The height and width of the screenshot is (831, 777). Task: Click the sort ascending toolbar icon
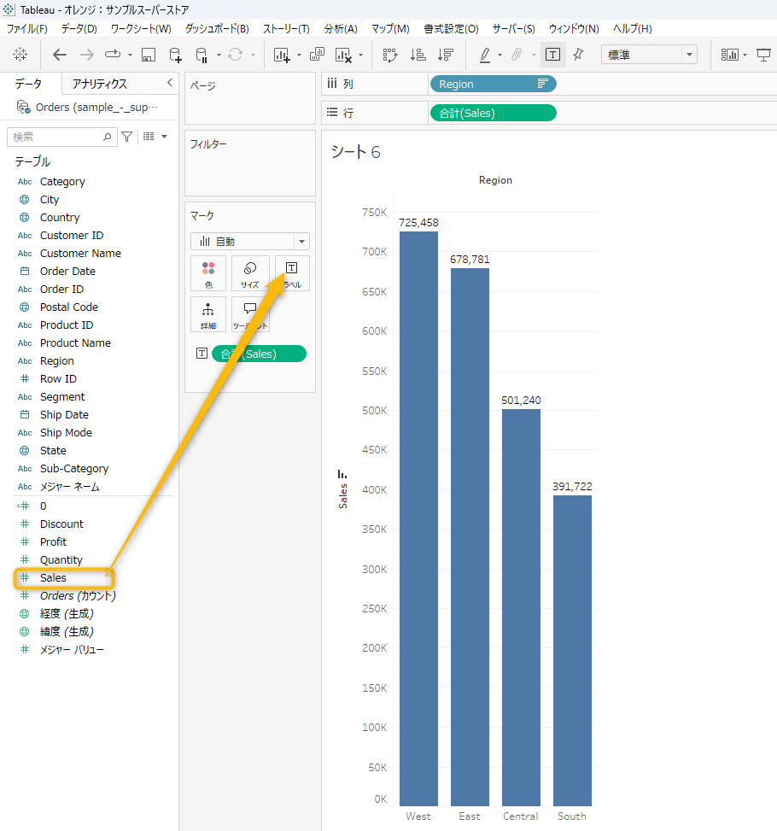click(x=418, y=55)
